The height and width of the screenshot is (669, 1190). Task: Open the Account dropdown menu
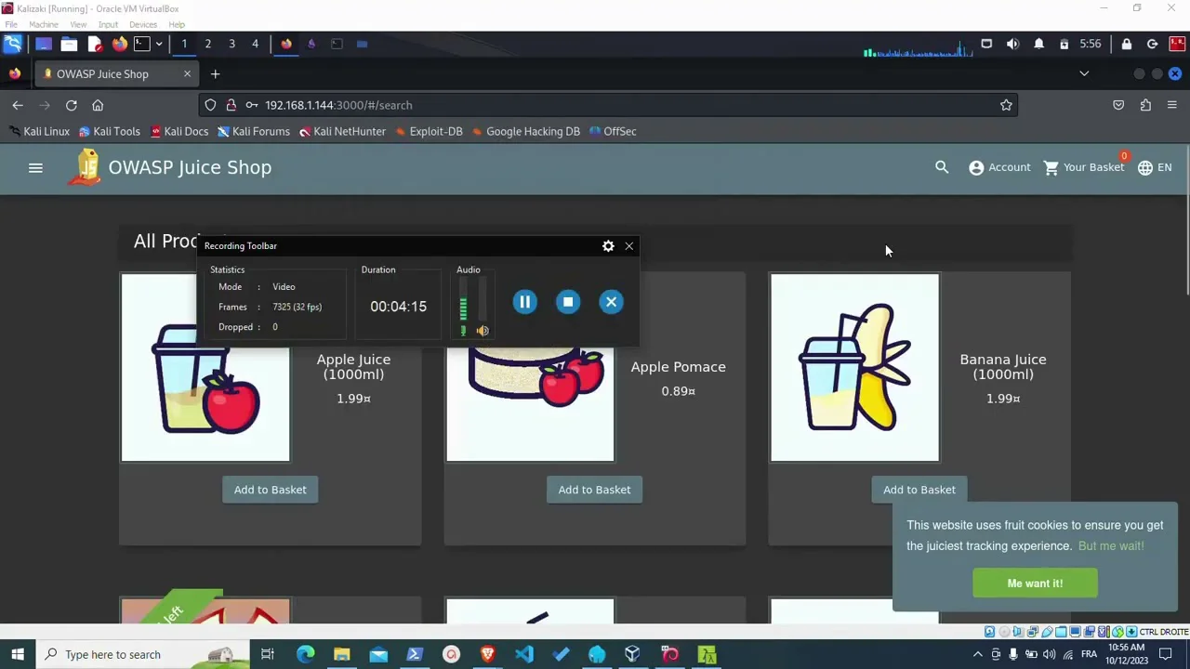pyautogui.click(x=999, y=167)
